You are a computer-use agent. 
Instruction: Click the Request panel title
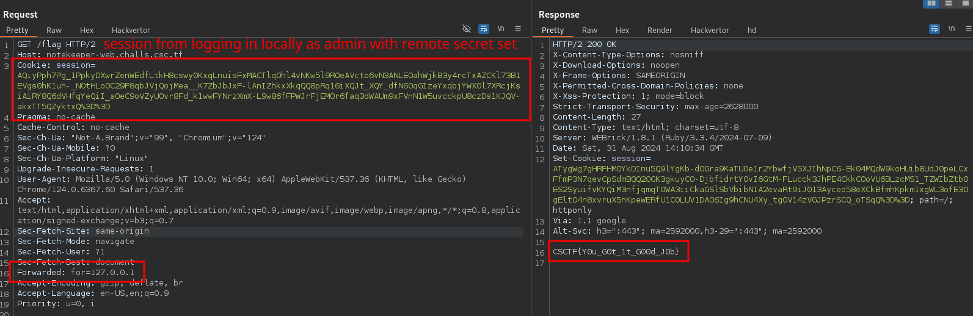(20, 15)
